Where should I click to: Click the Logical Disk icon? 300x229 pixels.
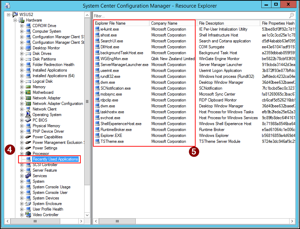pyautogui.click(x=28, y=81)
